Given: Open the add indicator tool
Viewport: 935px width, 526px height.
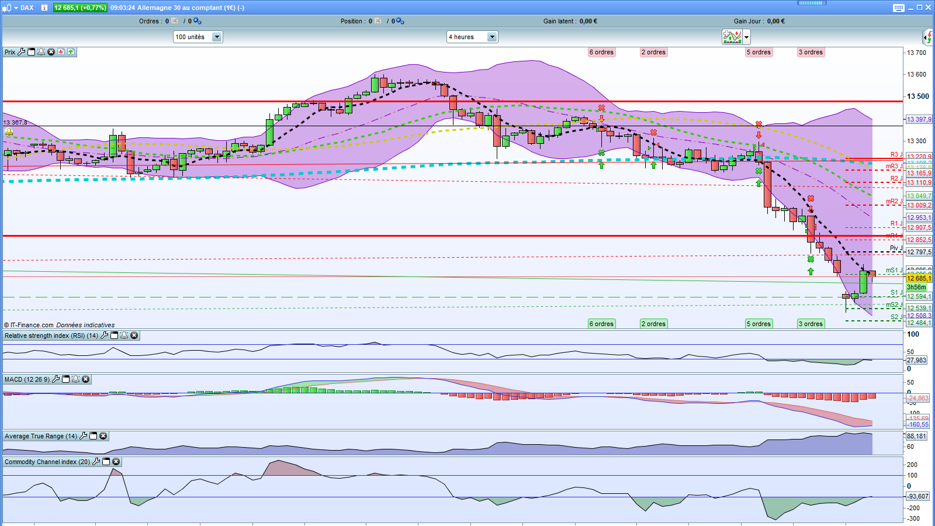Looking at the screenshot, I should [x=732, y=37].
